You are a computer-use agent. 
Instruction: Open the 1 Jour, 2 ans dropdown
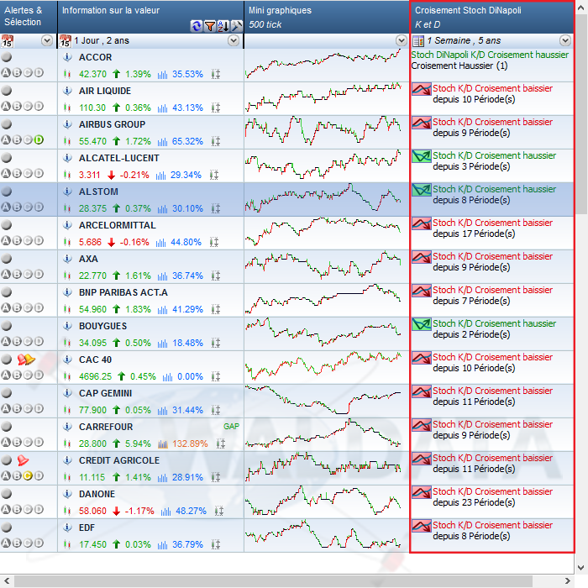[x=234, y=40]
